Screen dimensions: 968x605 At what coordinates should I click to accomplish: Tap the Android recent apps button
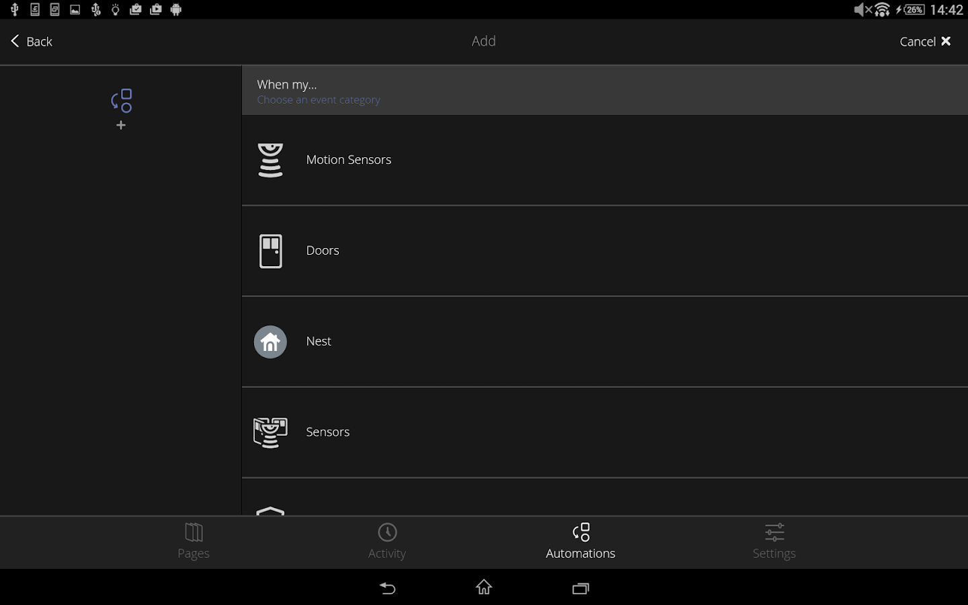[x=581, y=588]
